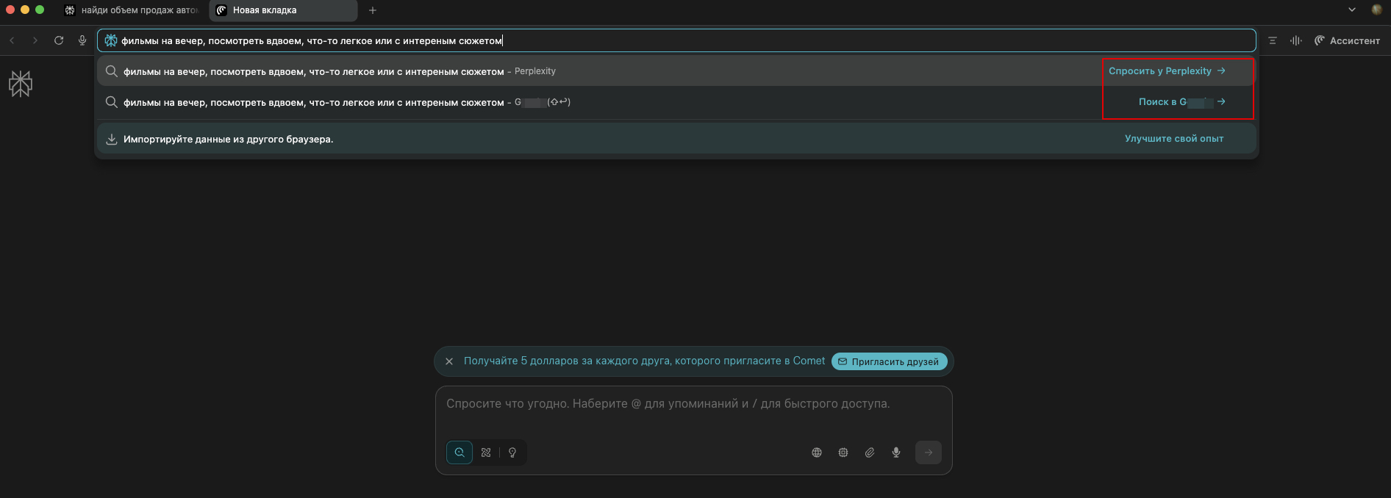
Task: Expand the tab list chevron at top right
Action: coord(1351,10)
